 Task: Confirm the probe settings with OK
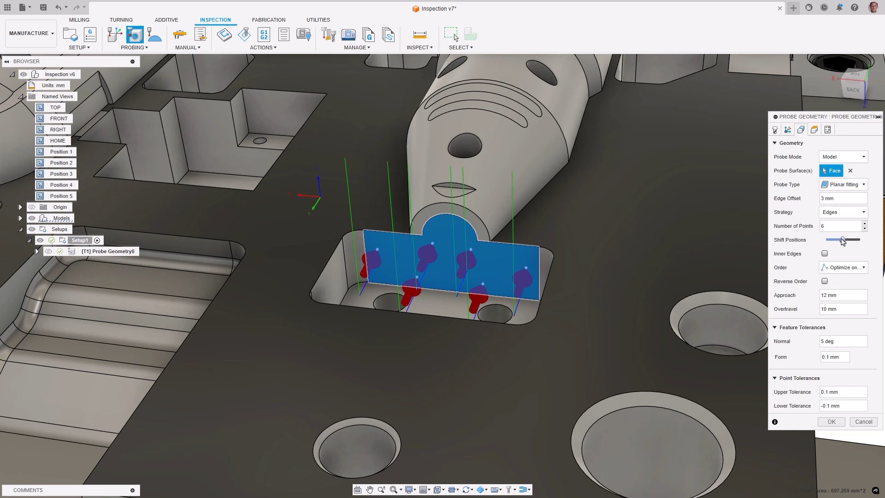coord(831,422)
